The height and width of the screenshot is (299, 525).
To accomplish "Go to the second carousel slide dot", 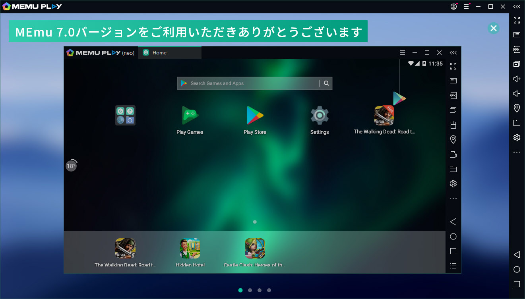I will coord(250,290).
